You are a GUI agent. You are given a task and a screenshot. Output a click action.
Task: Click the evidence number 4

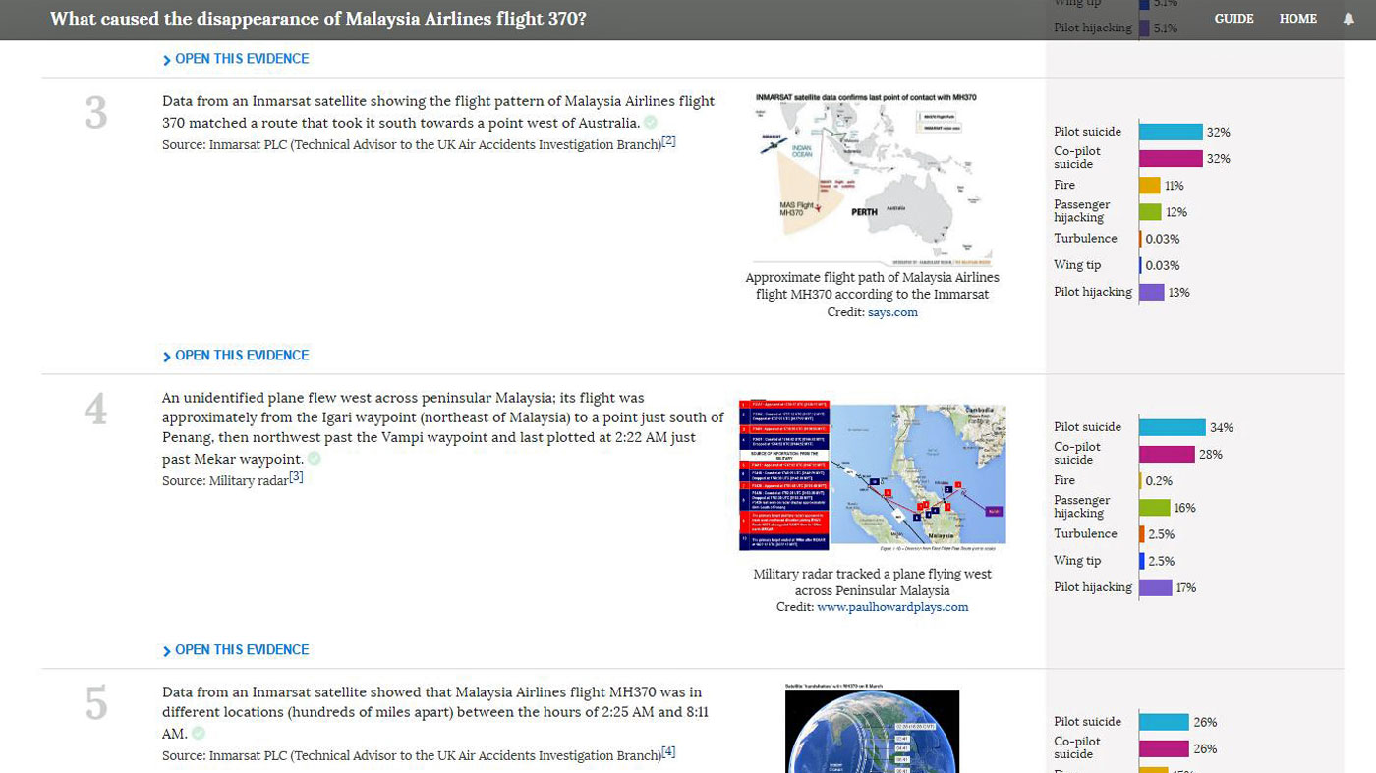(x=95, y=410)
